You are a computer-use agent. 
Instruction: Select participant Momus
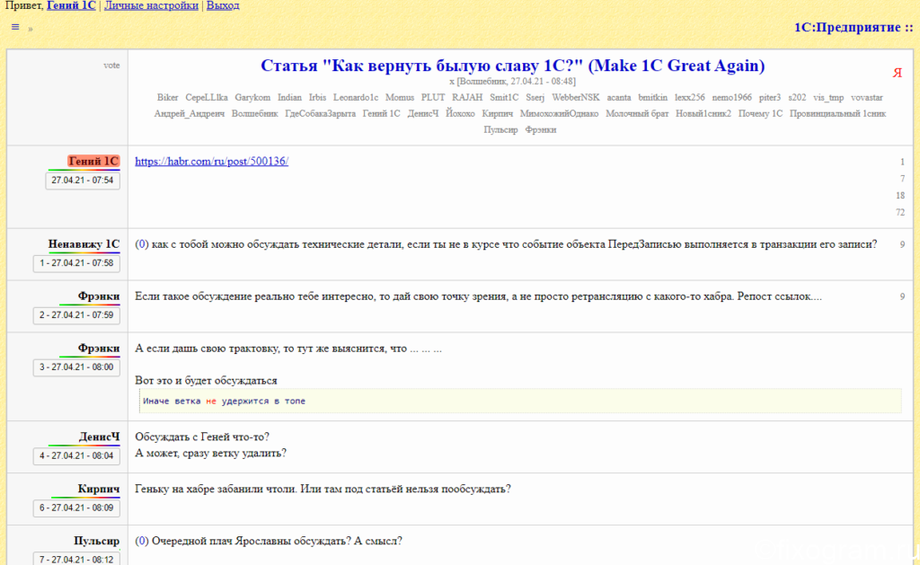coord(400,97)
